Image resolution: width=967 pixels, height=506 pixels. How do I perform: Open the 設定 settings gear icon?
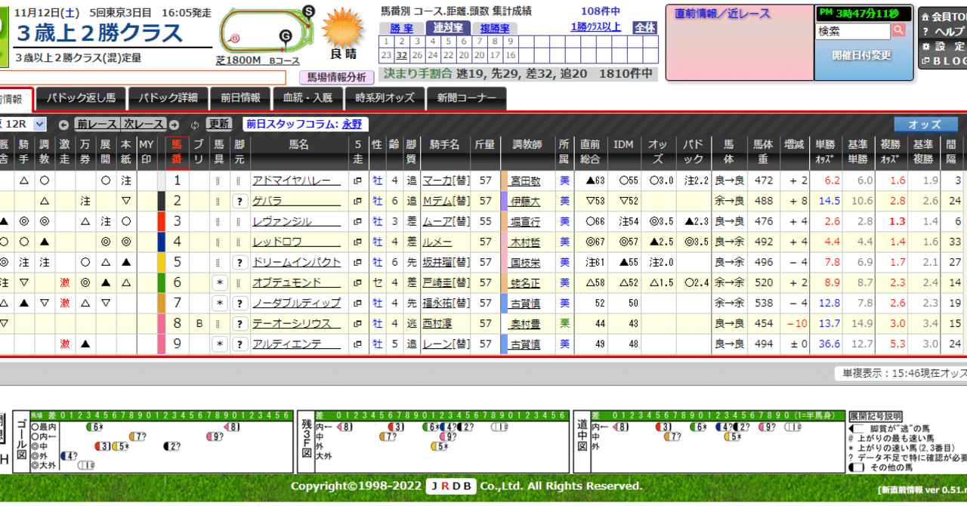point(925,45)
